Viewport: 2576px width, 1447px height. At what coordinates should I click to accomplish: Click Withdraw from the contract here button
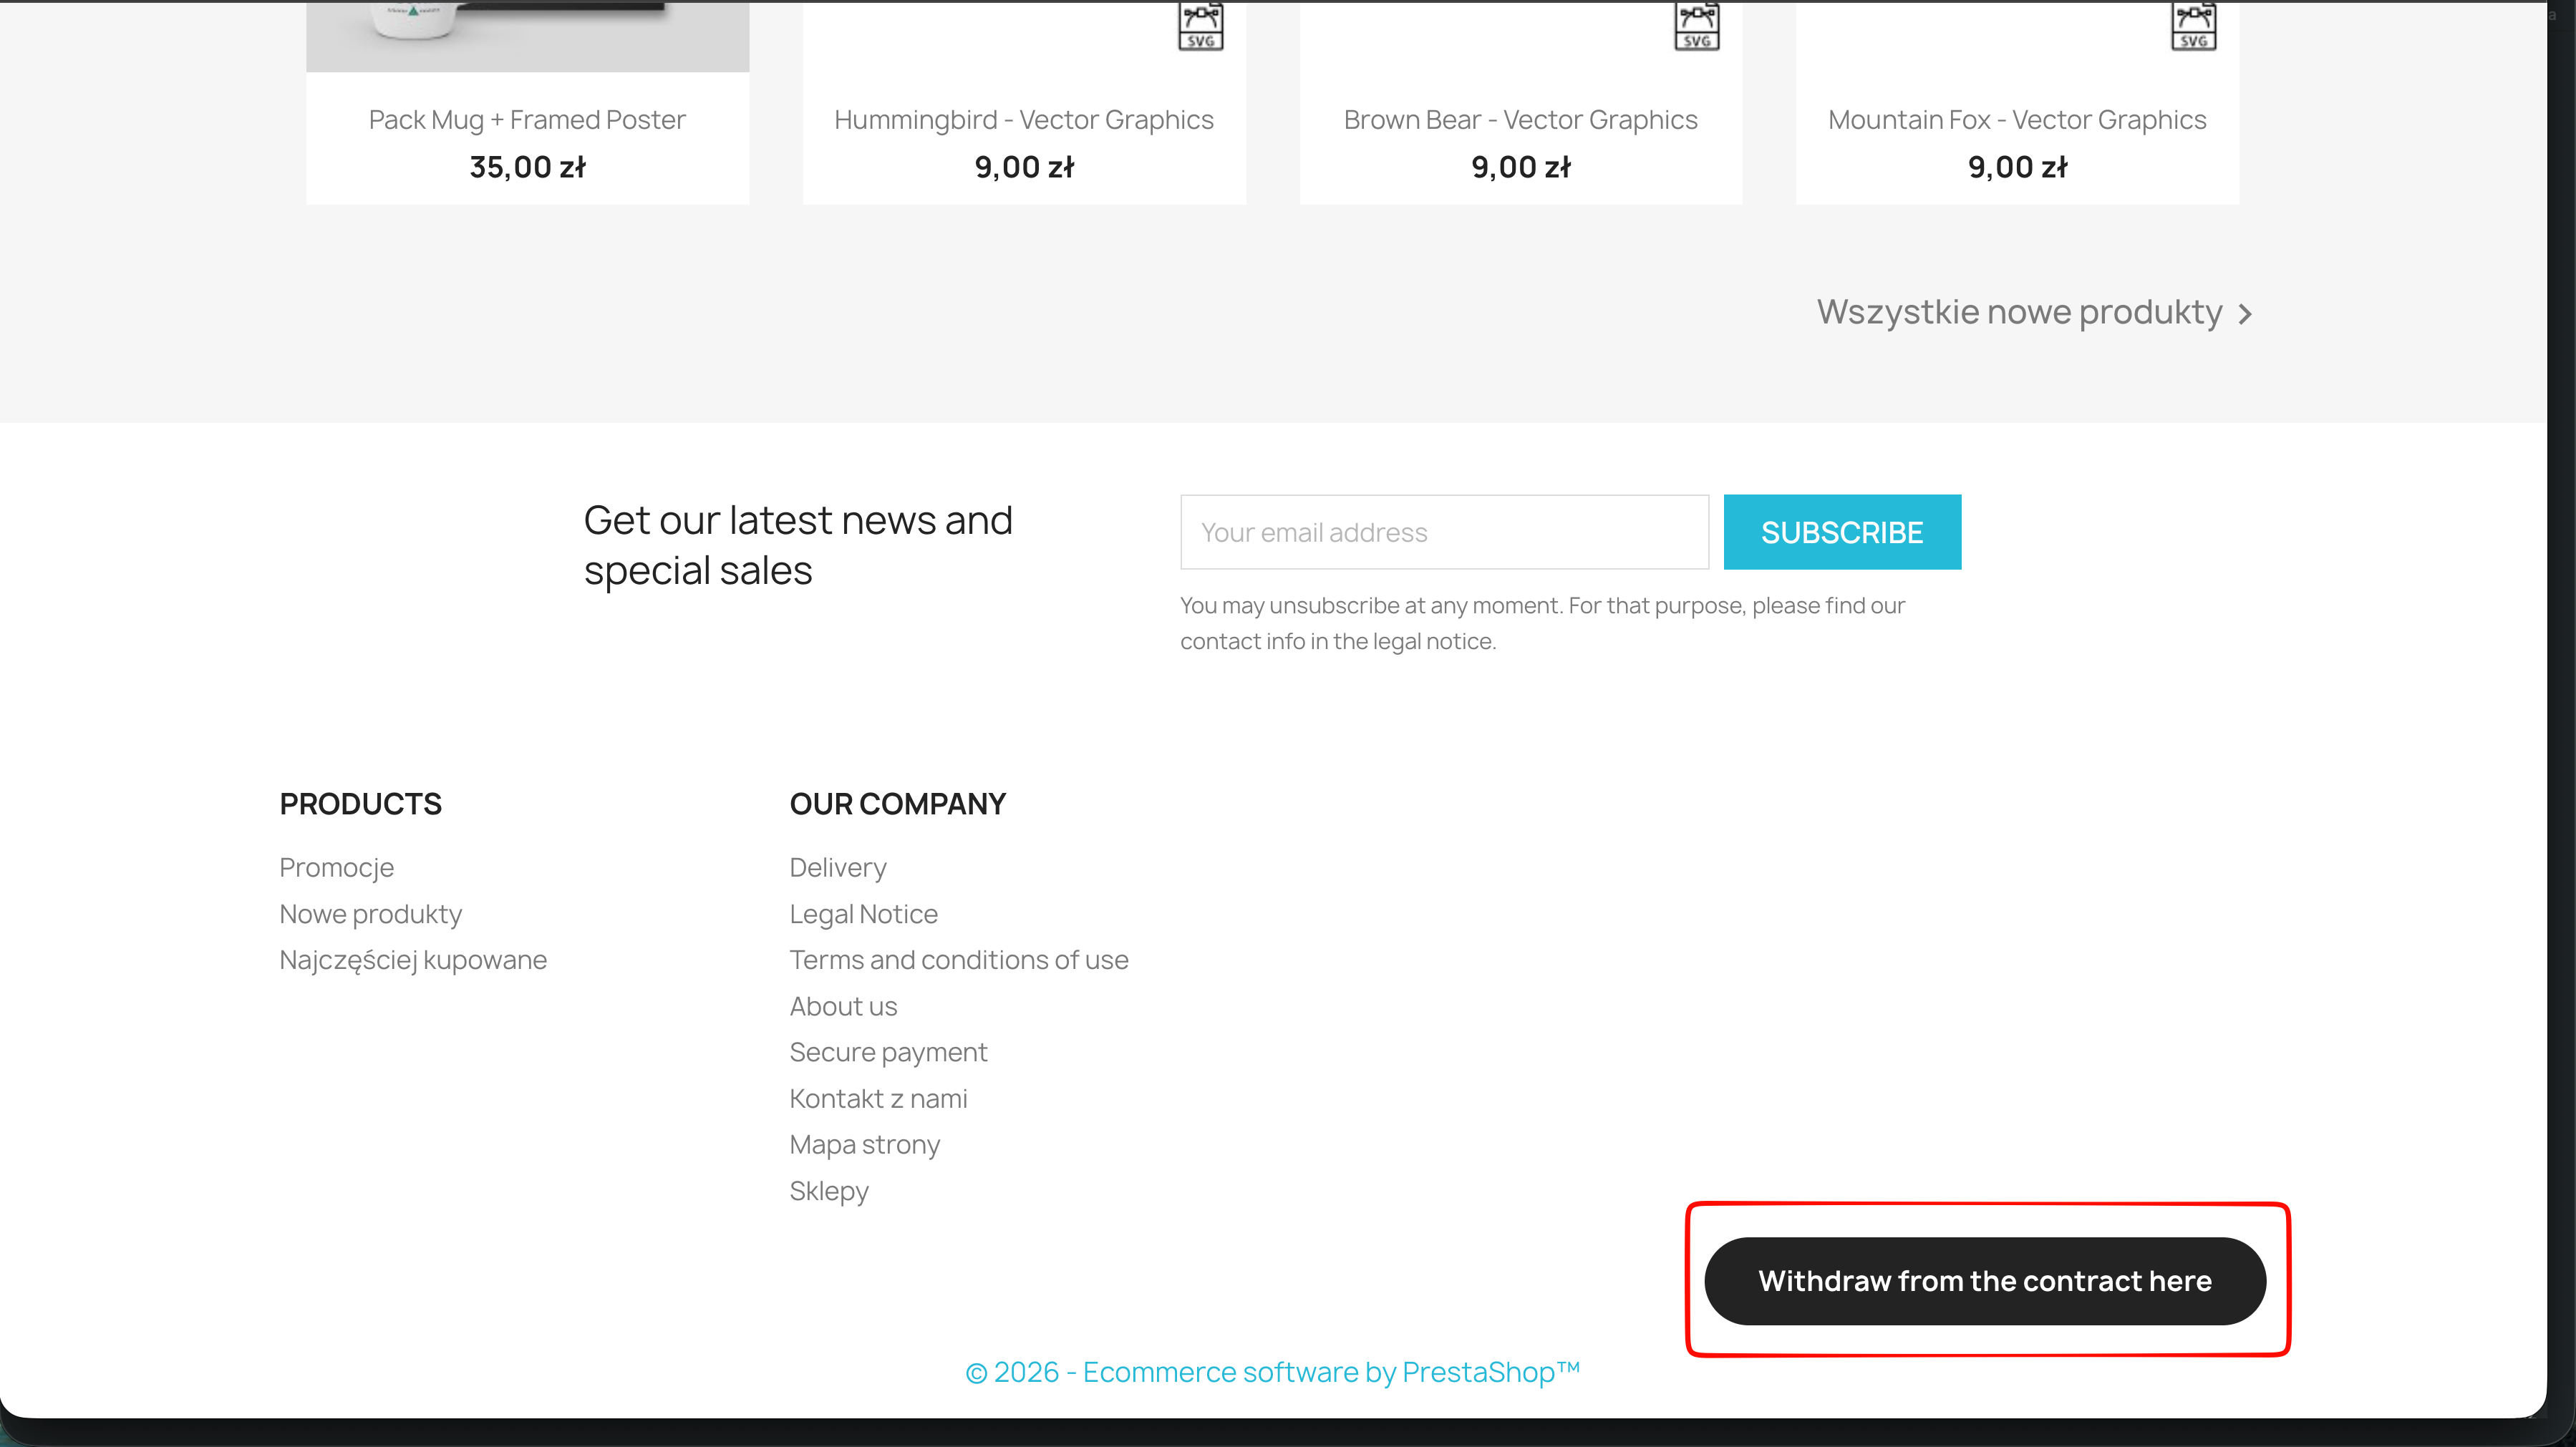click(1985, 1281)
